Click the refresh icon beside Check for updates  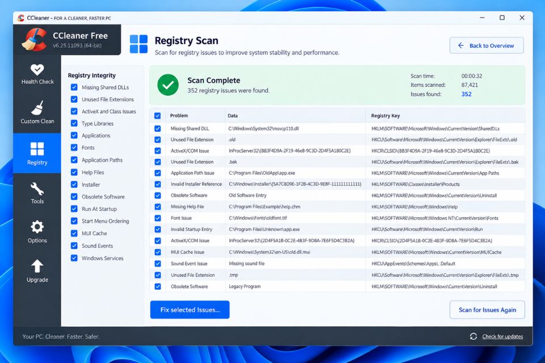point(473,336)
